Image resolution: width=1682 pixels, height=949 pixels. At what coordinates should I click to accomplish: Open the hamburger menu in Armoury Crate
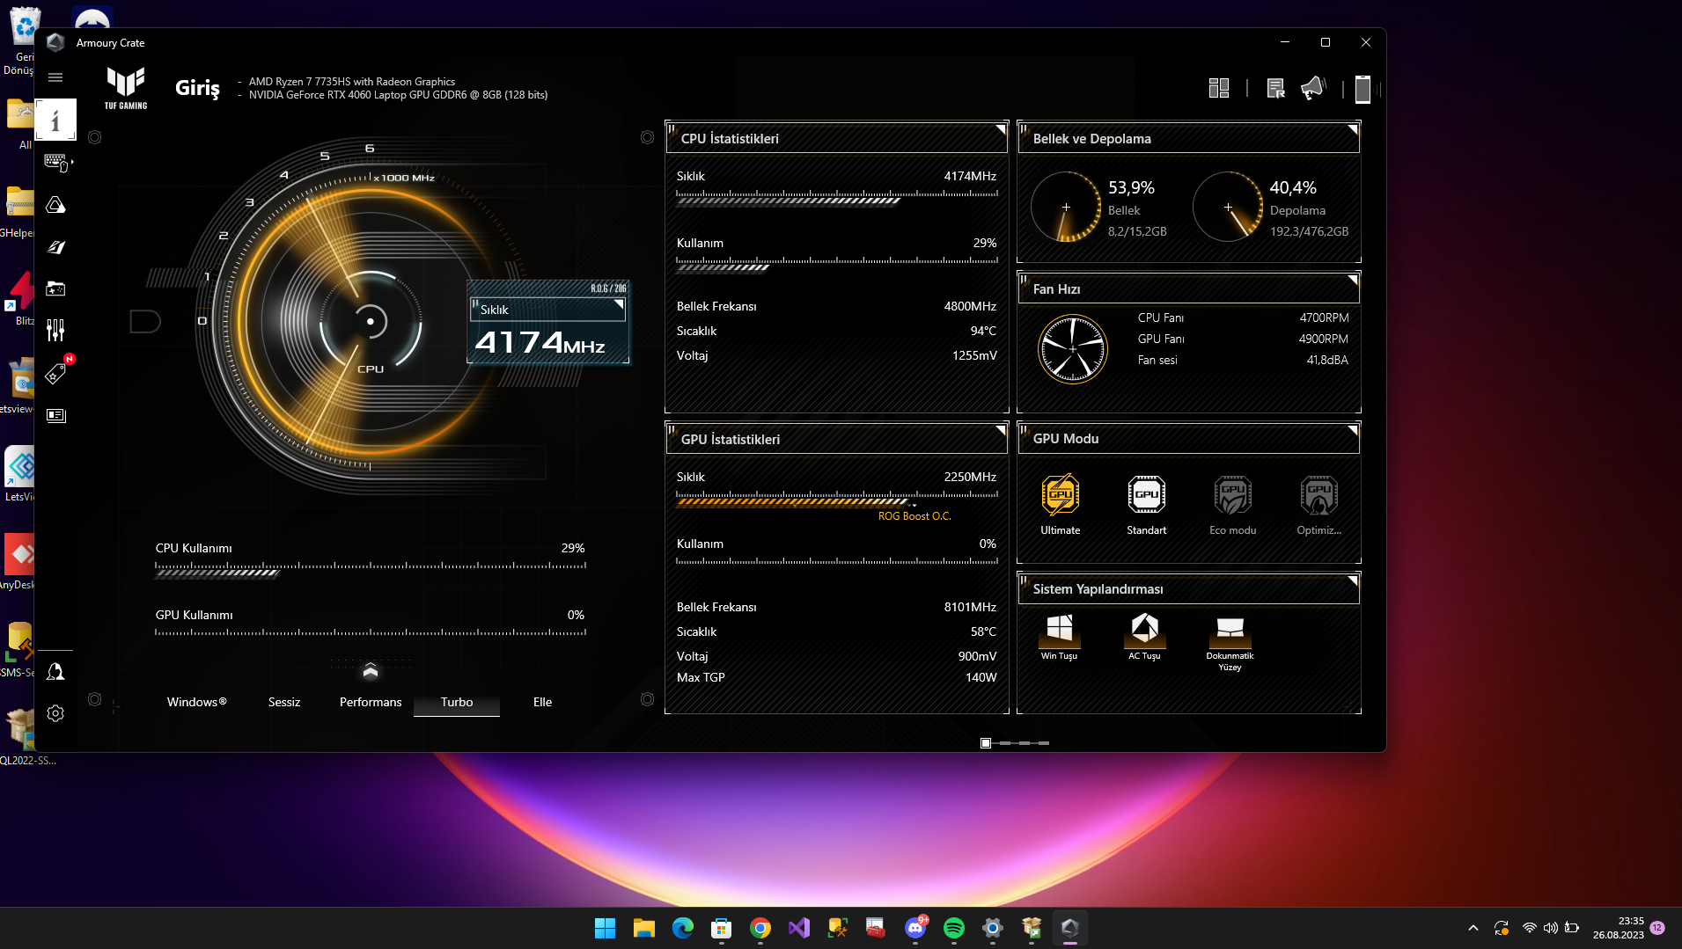tap(55, 77)
